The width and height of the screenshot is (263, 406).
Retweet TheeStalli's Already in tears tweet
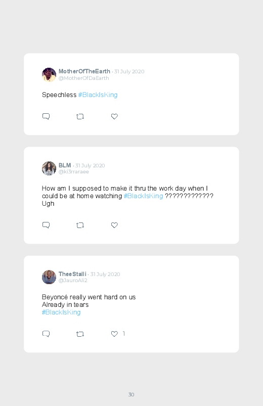click(80, 334)
